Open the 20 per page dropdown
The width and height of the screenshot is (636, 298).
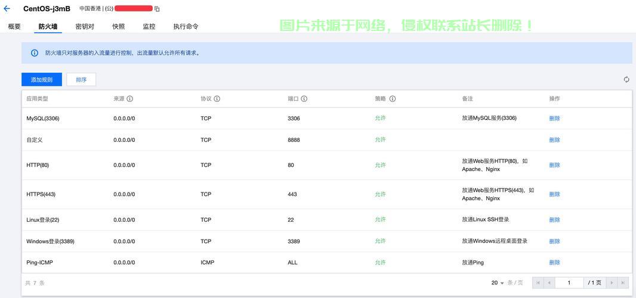(x=497, y=283)
